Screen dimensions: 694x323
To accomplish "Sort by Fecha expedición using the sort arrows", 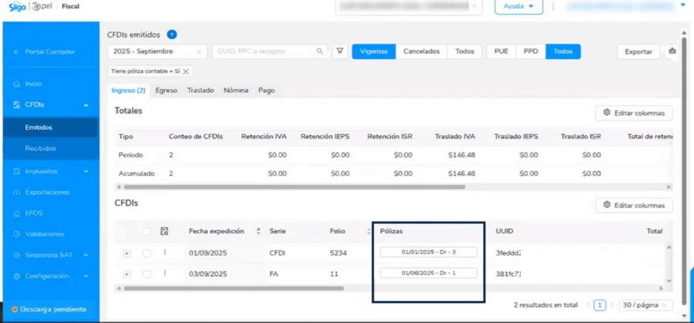I will pyautogui.click(x=258, y=231).
